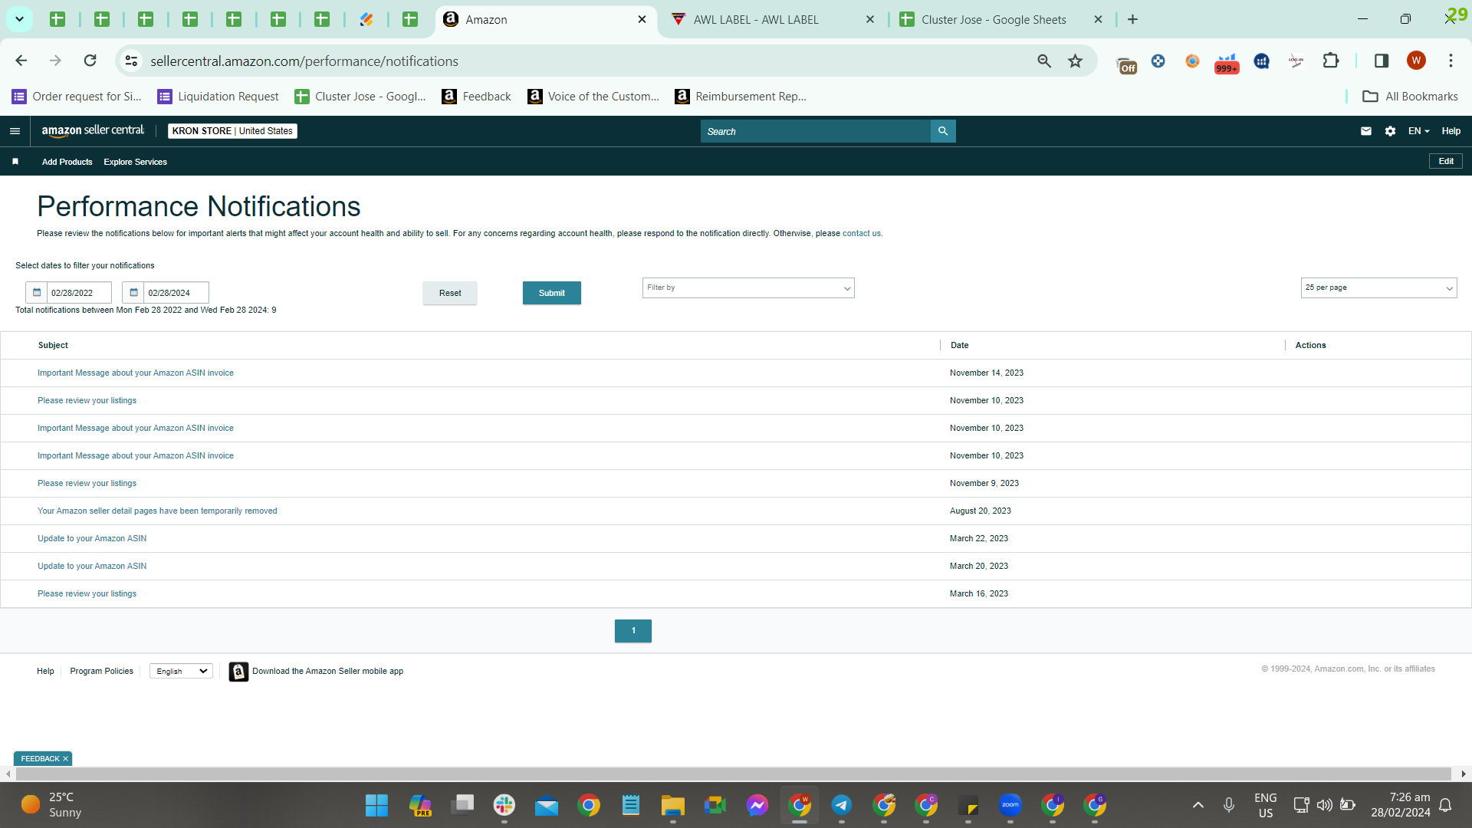Screen dimensions: 1472x828
Task: Toggle the Chrome side panel icon
Action: (x=1382, y=61)
